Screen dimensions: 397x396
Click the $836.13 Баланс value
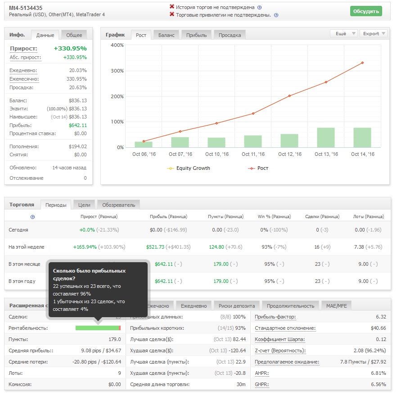click(x=78, y=100)
